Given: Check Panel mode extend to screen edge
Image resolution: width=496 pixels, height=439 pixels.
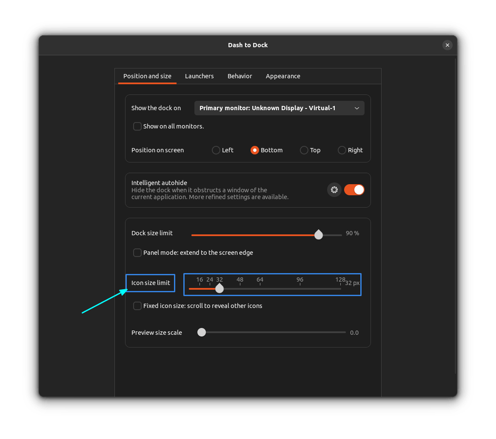Looking at the screenshot, I should 137,253.
